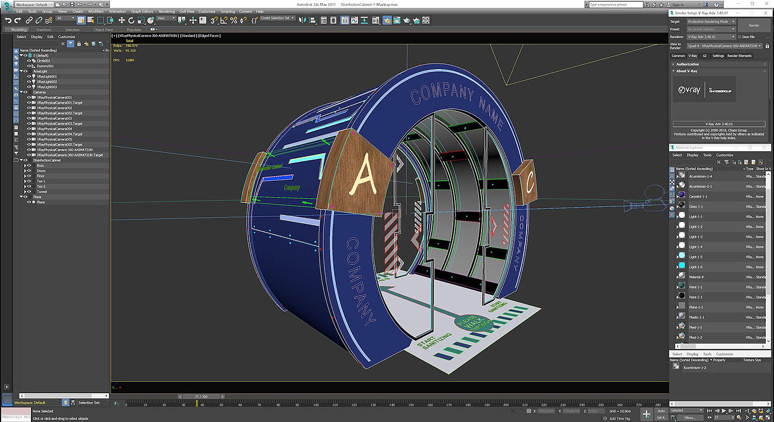Screen dimensions: 774x422
Task: Select the Link objects chain icon
Action: point(29,20)
